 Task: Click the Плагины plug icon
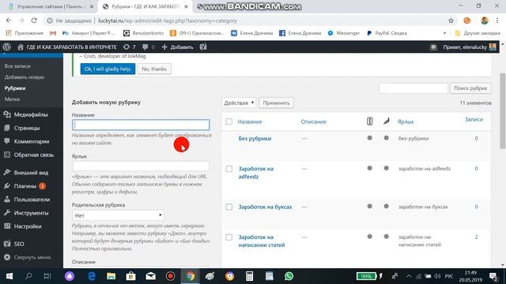tap(7, 186)
